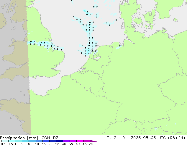Click the 1–2 mm legend color swatch
The image size is (187, 145).
coord(19,141)
